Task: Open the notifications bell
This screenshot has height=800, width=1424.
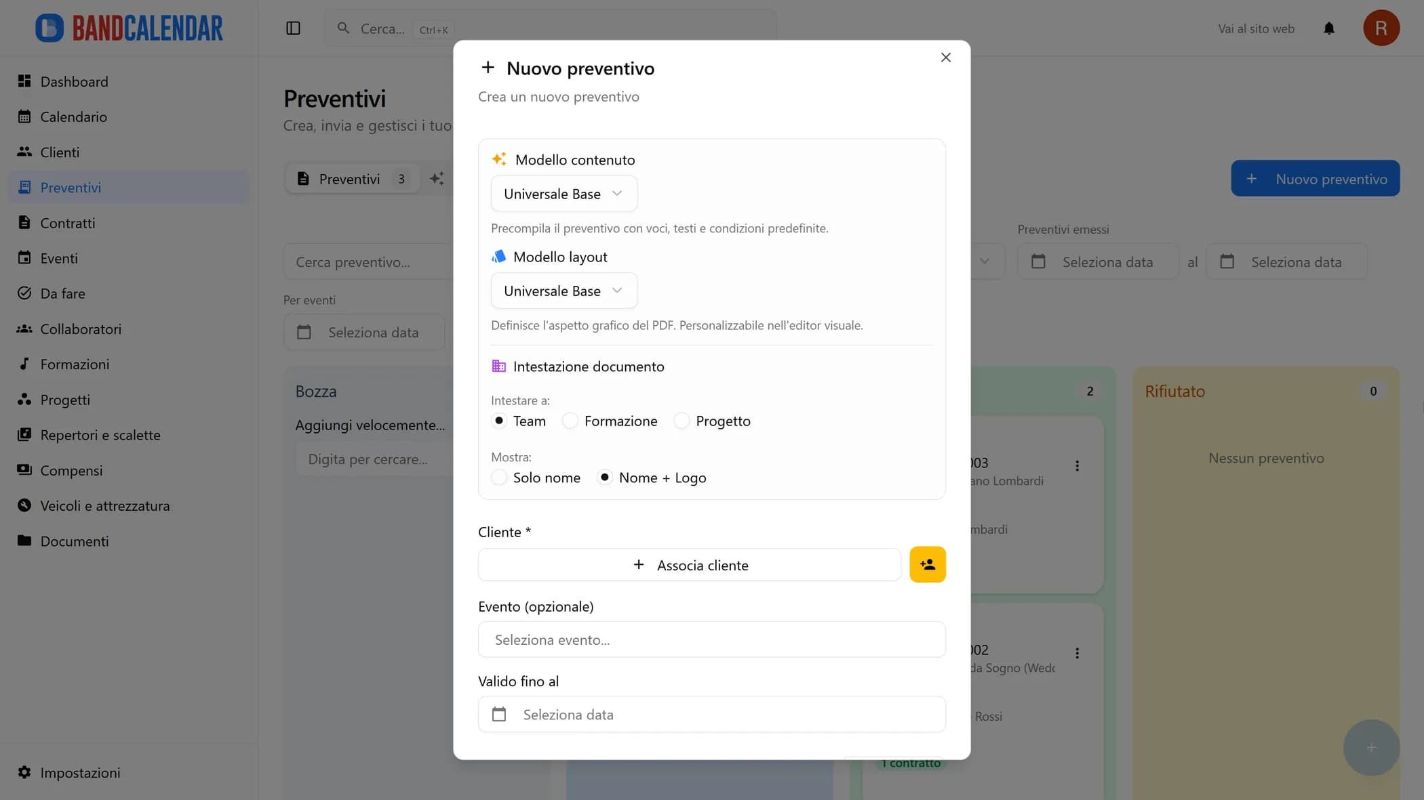Action: pyautogui.click(x=1329, y=28)
